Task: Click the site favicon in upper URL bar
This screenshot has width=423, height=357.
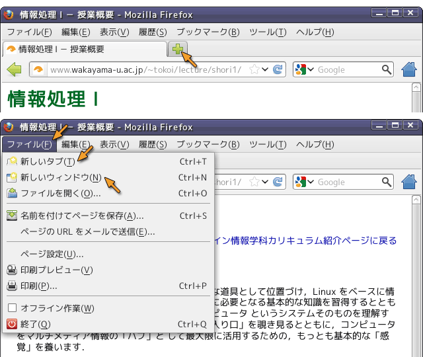Action: click(38, 69)
